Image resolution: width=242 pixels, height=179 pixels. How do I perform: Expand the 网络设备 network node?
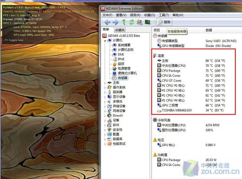pyautogui.click(x=105, y=111)
